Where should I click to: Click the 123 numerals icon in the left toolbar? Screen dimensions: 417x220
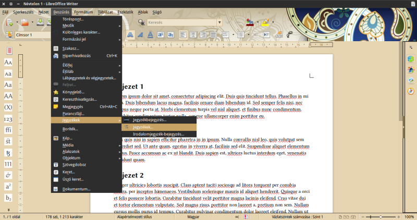coord(8,119)
